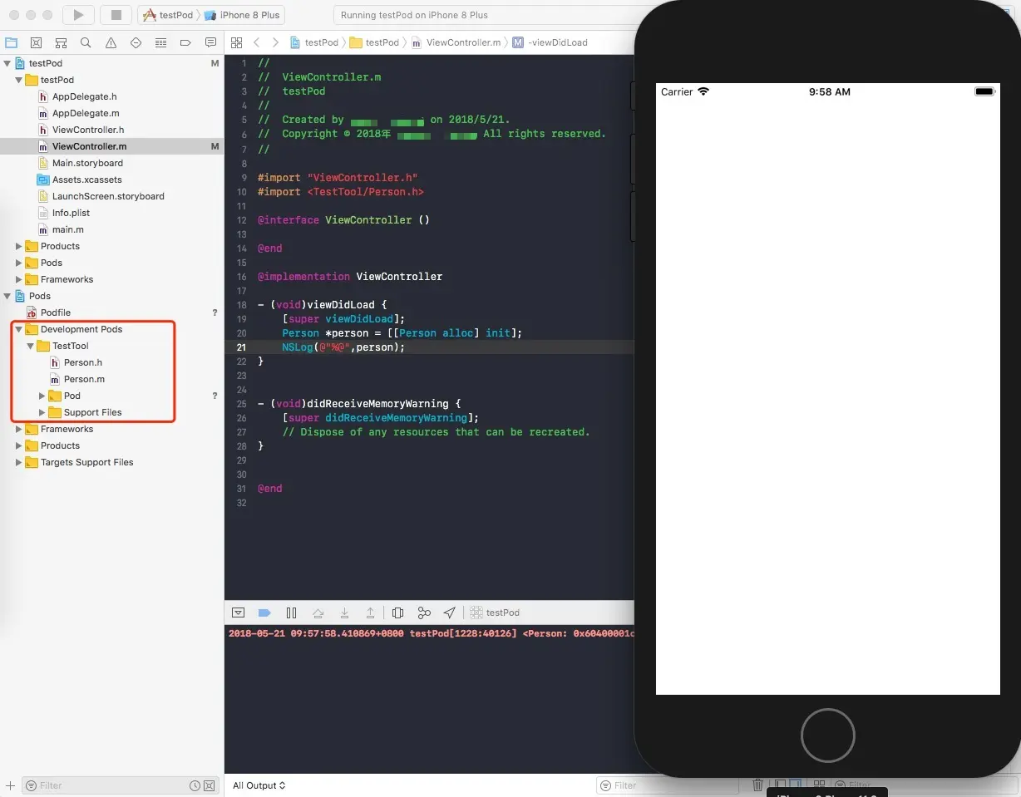The width and height of the screenshot is (1021, 797).
Task: Open the testPod scheme selector
Action: [x=168, y=15]
